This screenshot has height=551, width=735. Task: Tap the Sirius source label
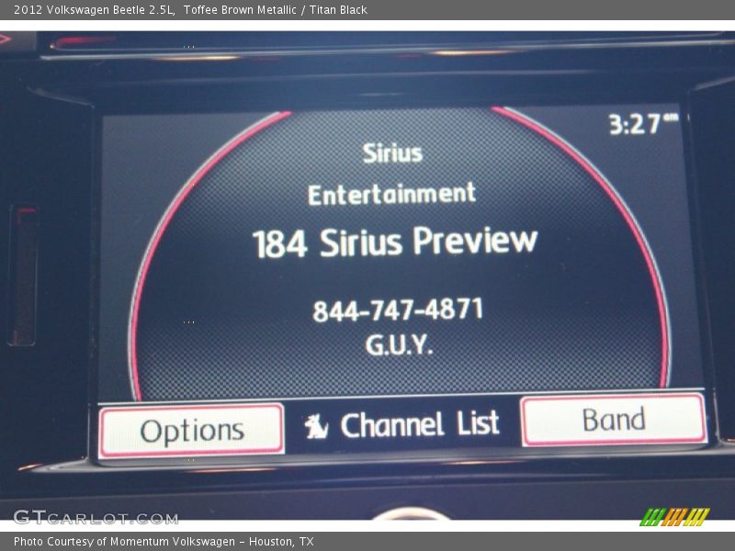(x=392, y=153)
